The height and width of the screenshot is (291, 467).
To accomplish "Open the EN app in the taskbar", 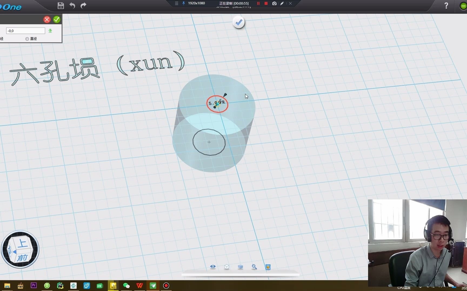I will tap(100, 286).
